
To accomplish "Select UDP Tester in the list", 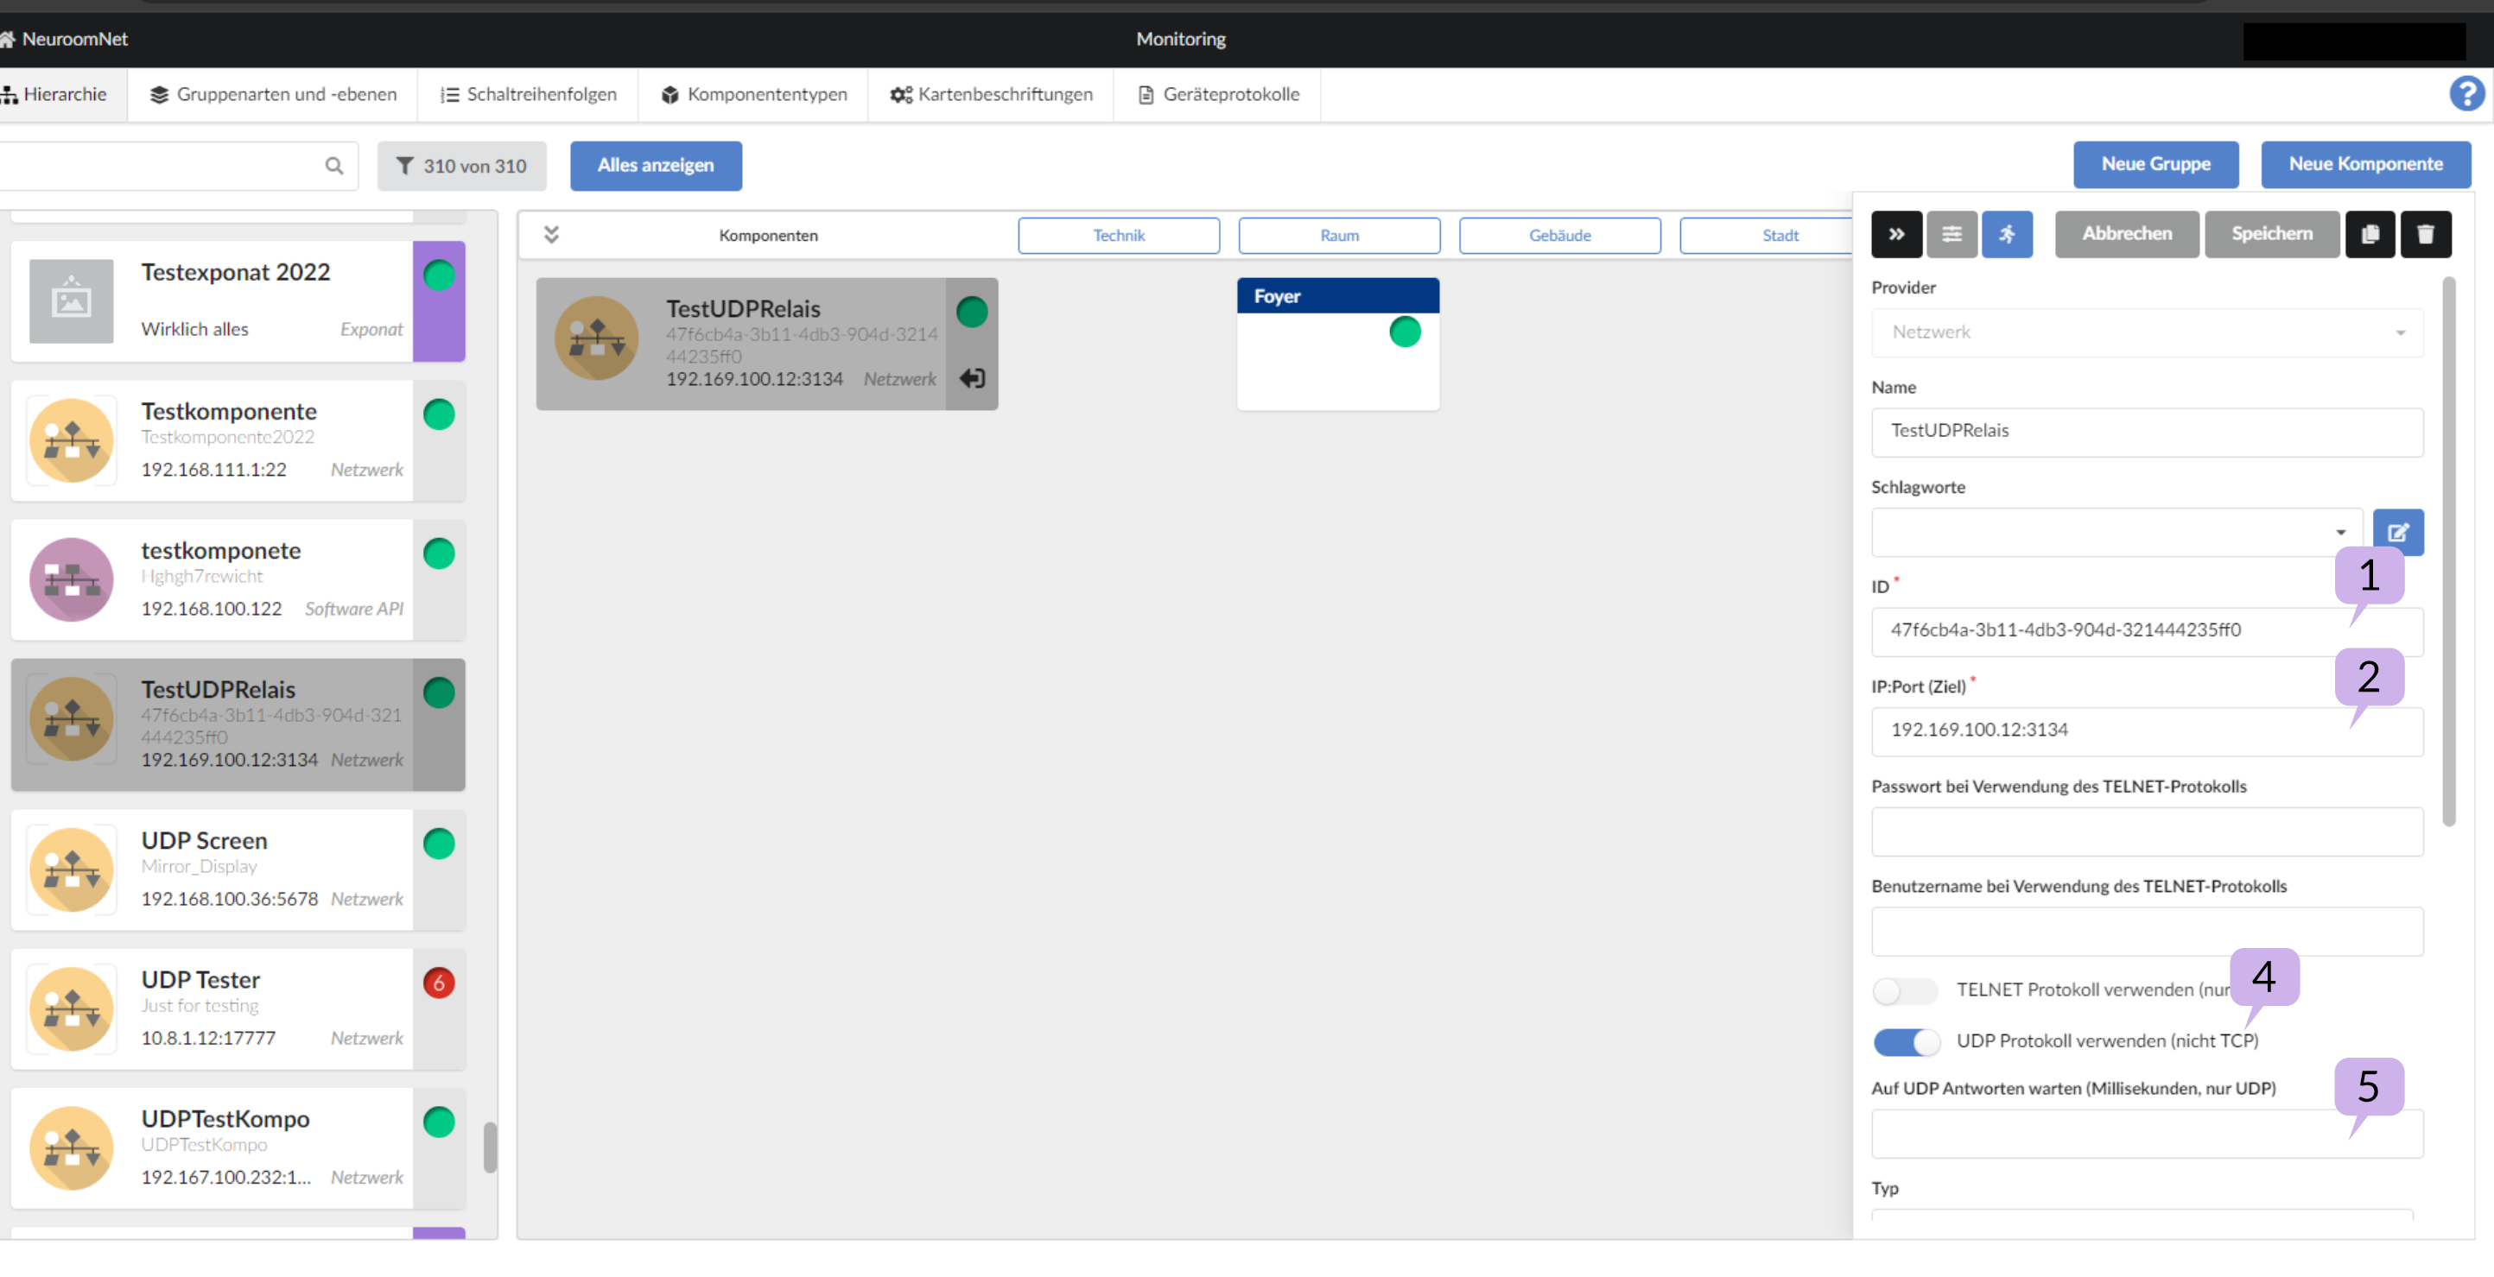I will click(x=238, y=1009).
